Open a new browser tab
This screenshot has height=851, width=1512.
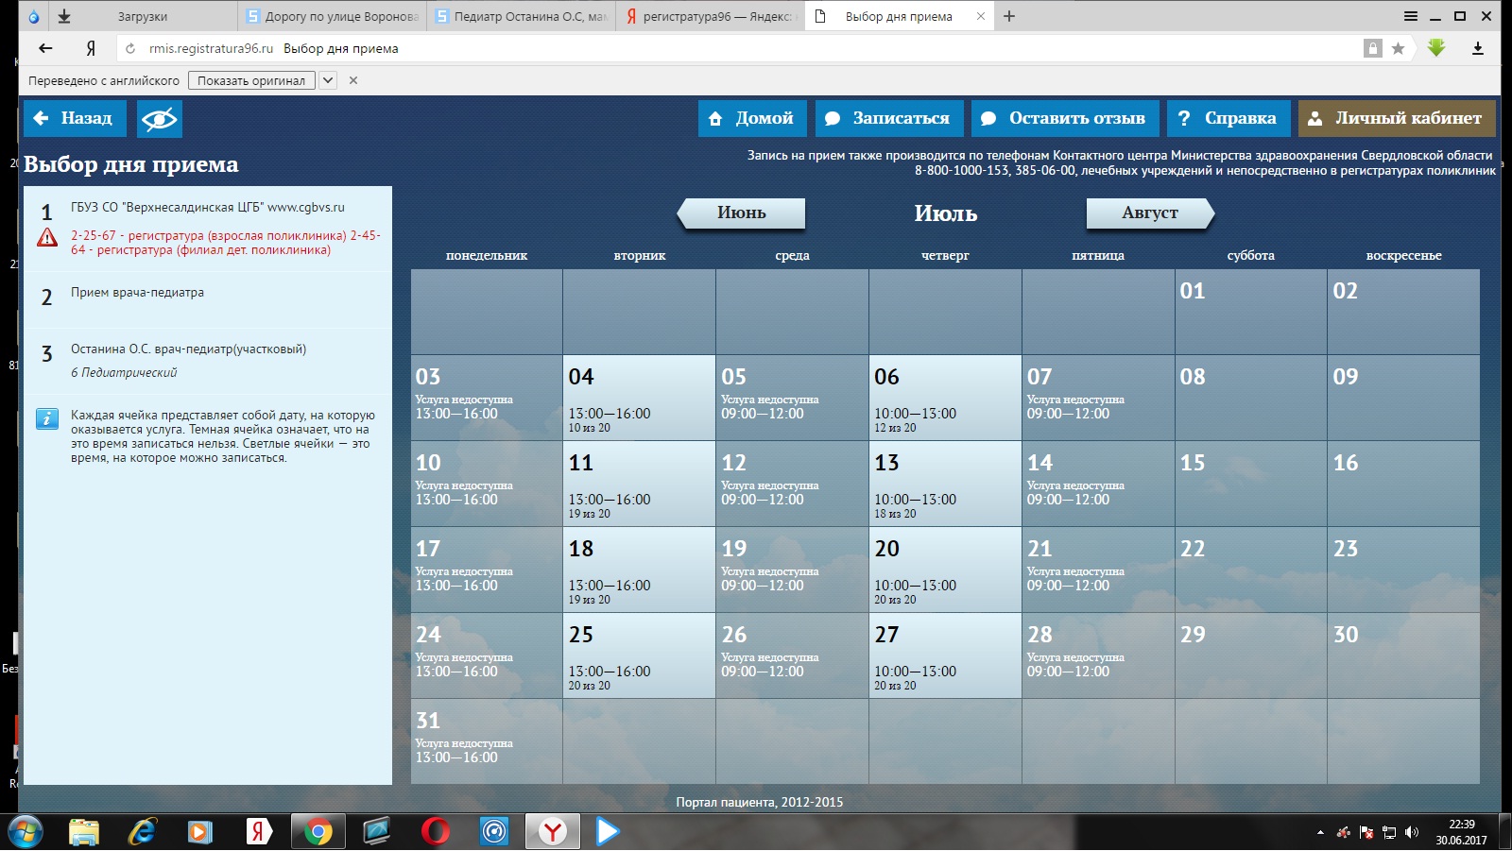[1009, 17]
